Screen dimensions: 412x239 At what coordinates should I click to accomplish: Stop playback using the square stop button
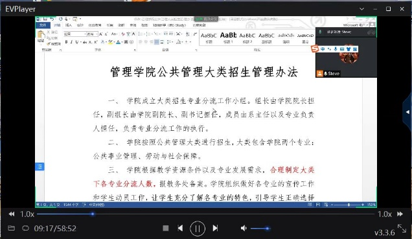pyautogui.click(x=166, y=228)
